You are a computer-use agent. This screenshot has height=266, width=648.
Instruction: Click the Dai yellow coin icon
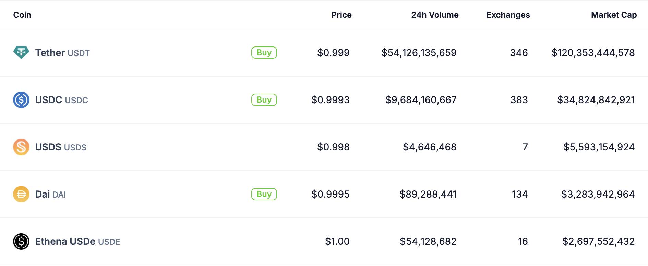pos(21,194)
